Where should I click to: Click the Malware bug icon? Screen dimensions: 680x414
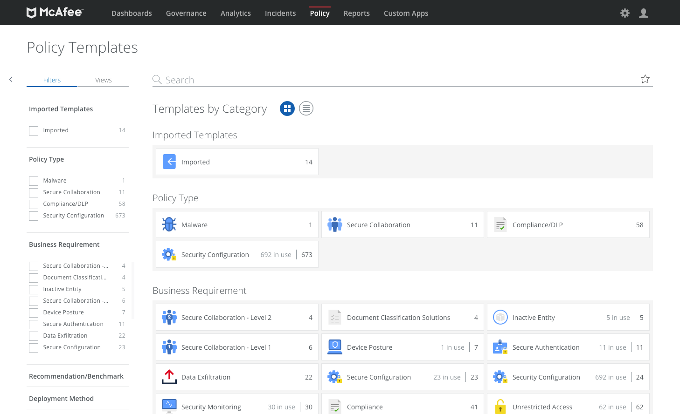(x=169, y=224)
